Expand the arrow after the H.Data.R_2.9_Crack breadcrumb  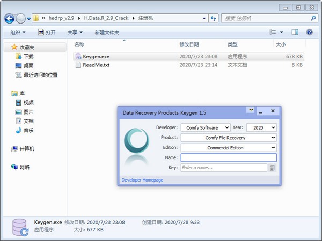[134, 18]
